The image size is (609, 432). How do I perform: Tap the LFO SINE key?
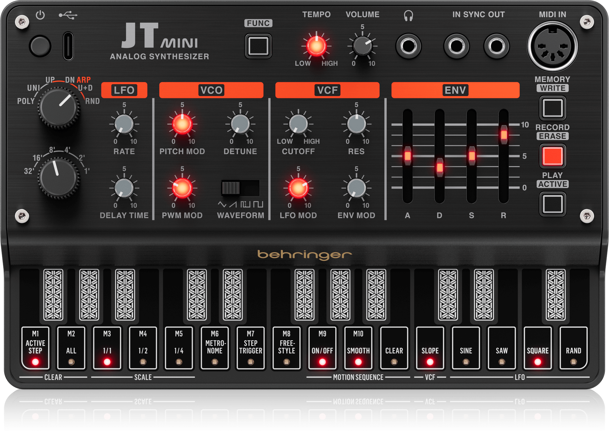point(466,348)
